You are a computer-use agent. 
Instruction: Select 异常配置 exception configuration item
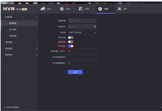(x=13, y=36)
